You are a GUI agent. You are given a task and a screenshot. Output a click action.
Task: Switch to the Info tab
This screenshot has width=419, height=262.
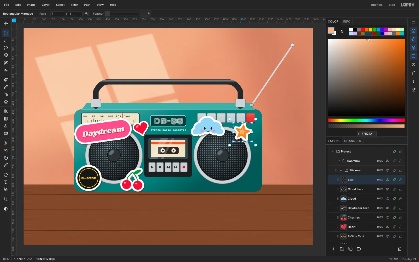point(346,21)
